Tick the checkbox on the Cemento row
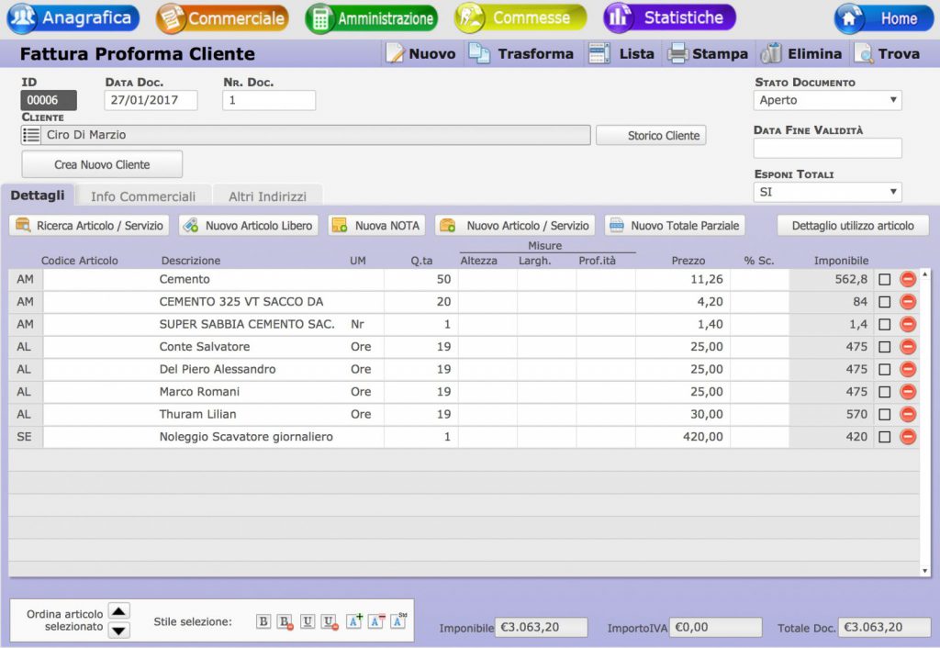Screen dimensions: 940x648 click(884, 279)
